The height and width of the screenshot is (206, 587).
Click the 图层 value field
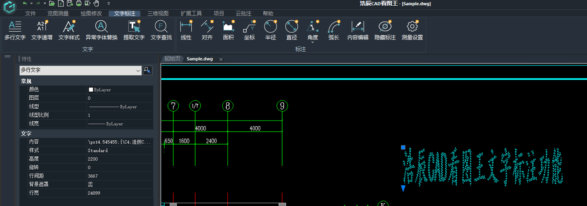(x=120, y=98)
